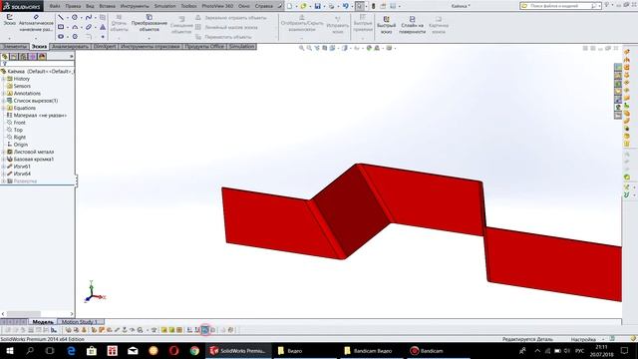
Task: Open Windows Store from taskbar
Action: (92, 350)
